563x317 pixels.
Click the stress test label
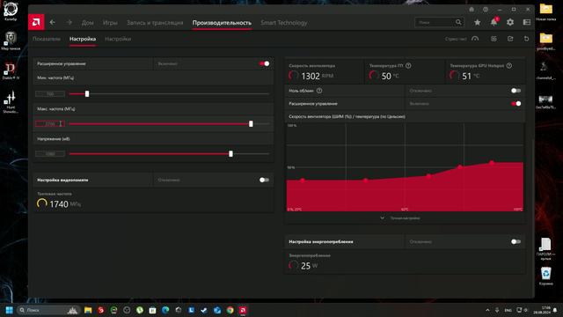tap(456, 39)
